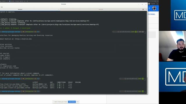Click the meetup-yaml-n4xq4 revision text
The width and height of the screenshot is (186, 104).
(x=40, y=88)
